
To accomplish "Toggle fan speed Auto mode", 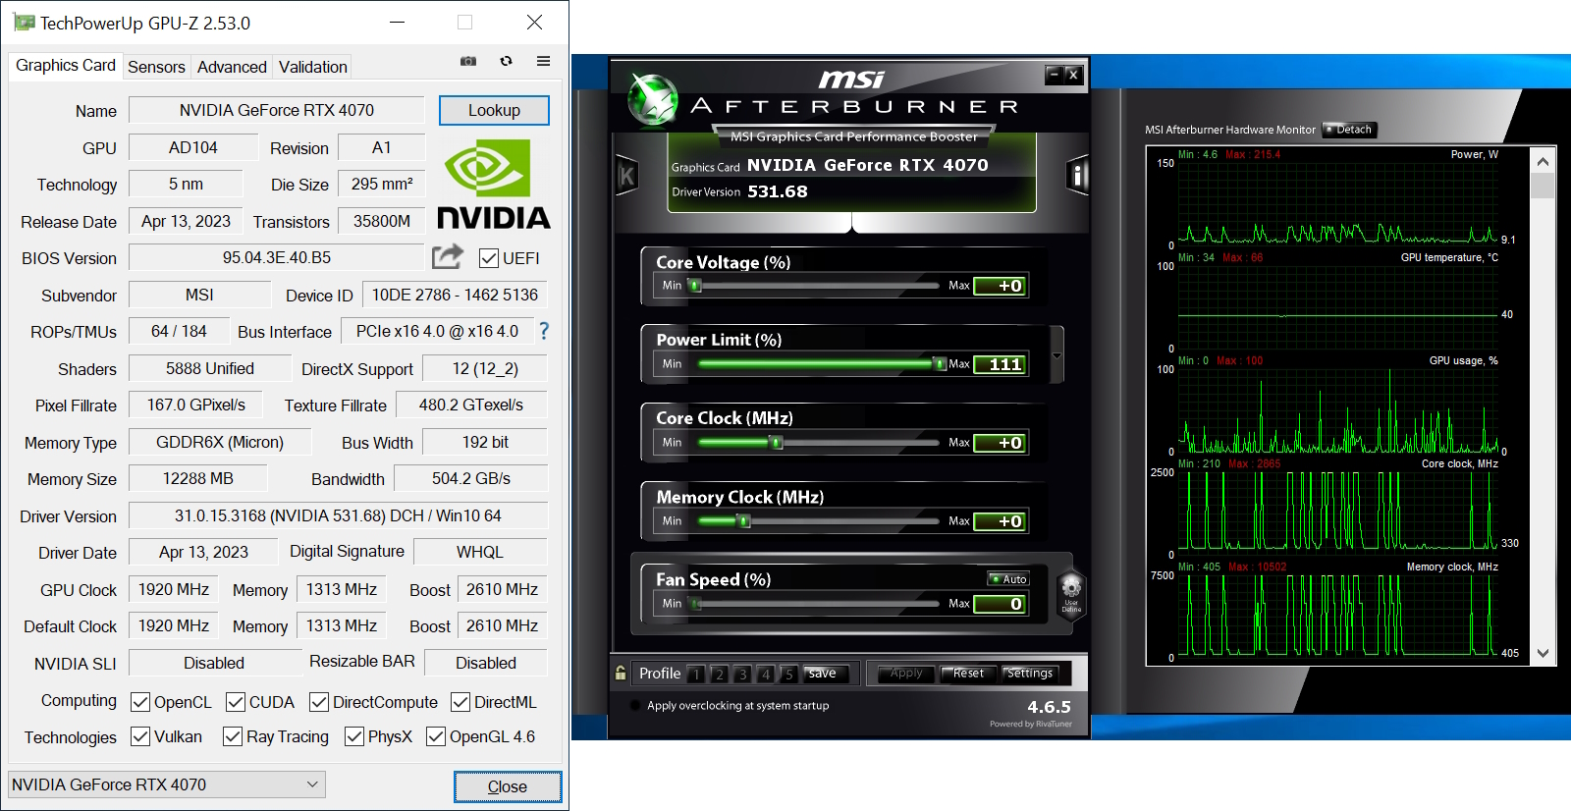I will pyautogui.click(x=1008, y=579).
